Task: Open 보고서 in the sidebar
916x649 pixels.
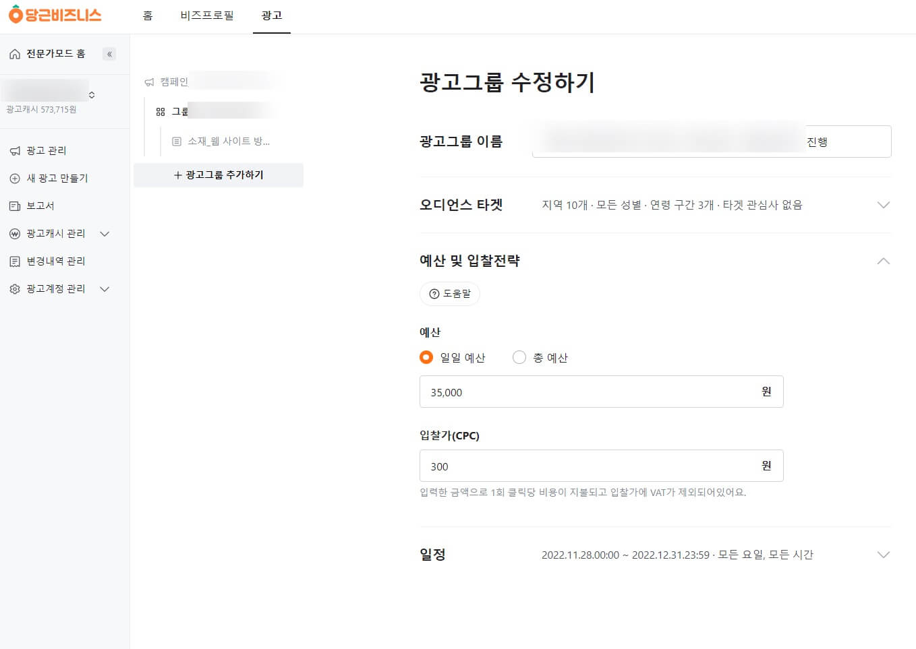Action: (40, 206)
